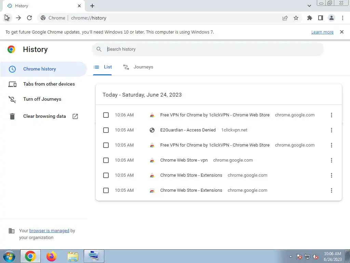Switch to the List tab

click(103, 67)
